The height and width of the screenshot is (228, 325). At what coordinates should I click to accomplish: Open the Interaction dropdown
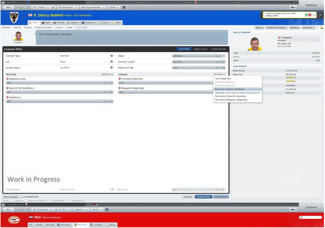point(308,27)
